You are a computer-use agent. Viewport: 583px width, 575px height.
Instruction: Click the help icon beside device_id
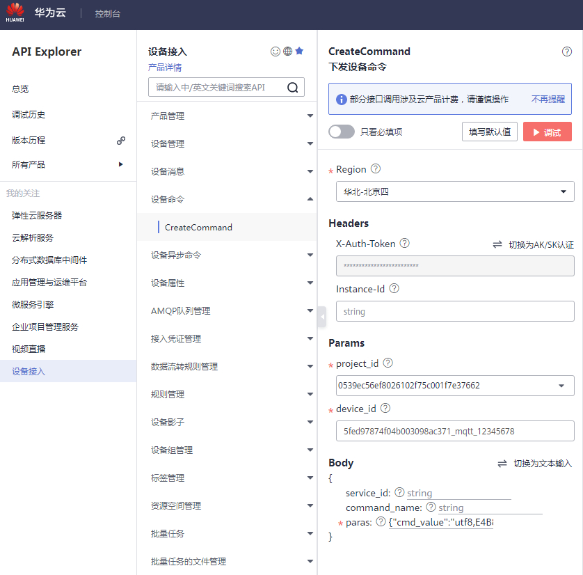[385, 409]
